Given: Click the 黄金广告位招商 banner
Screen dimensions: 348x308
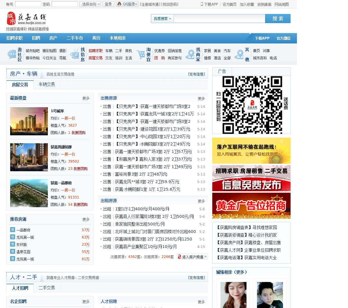Looking at the screenshot, I should [251, 206].
